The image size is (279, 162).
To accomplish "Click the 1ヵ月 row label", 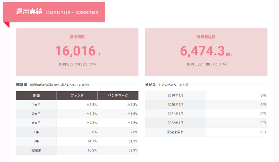I will 36,105.
